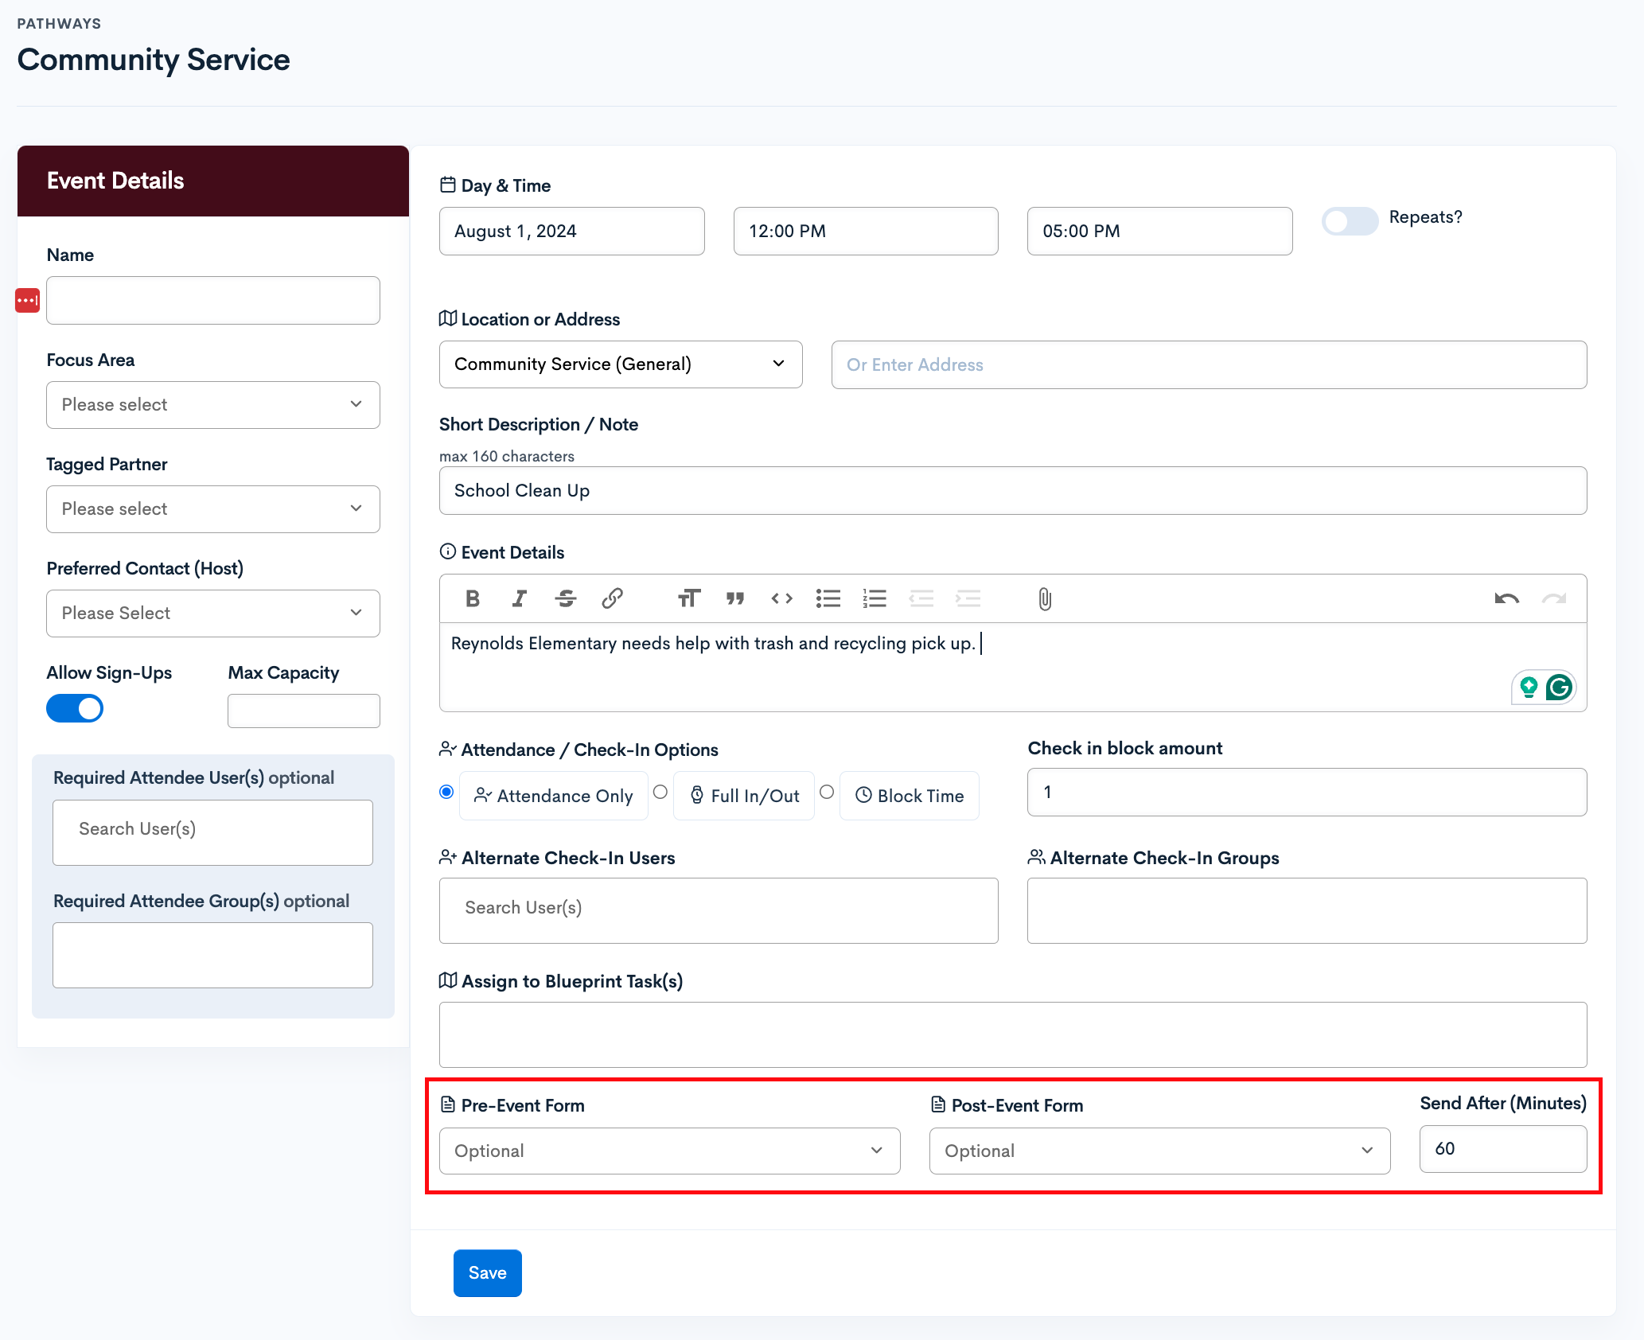Create a numbered list
The width and height of the screenshot is (1644, 1340).
coord(875,598)
